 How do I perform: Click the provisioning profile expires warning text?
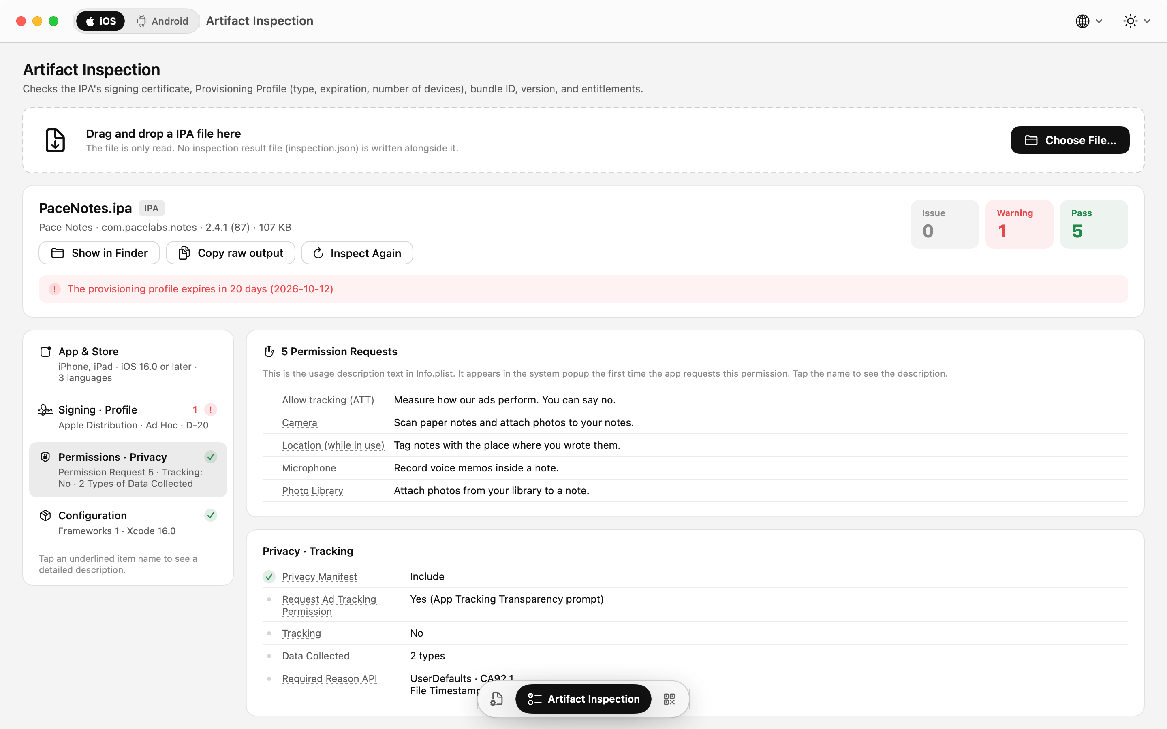(x=200, y=289)
